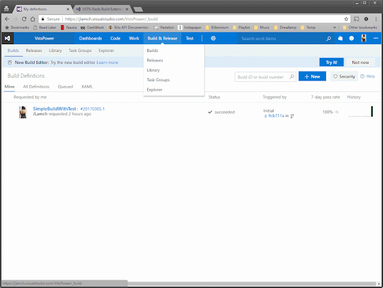Select the All Definitions tab
The height and width of the screenshot is (288, 383).
tap(36, 87)
